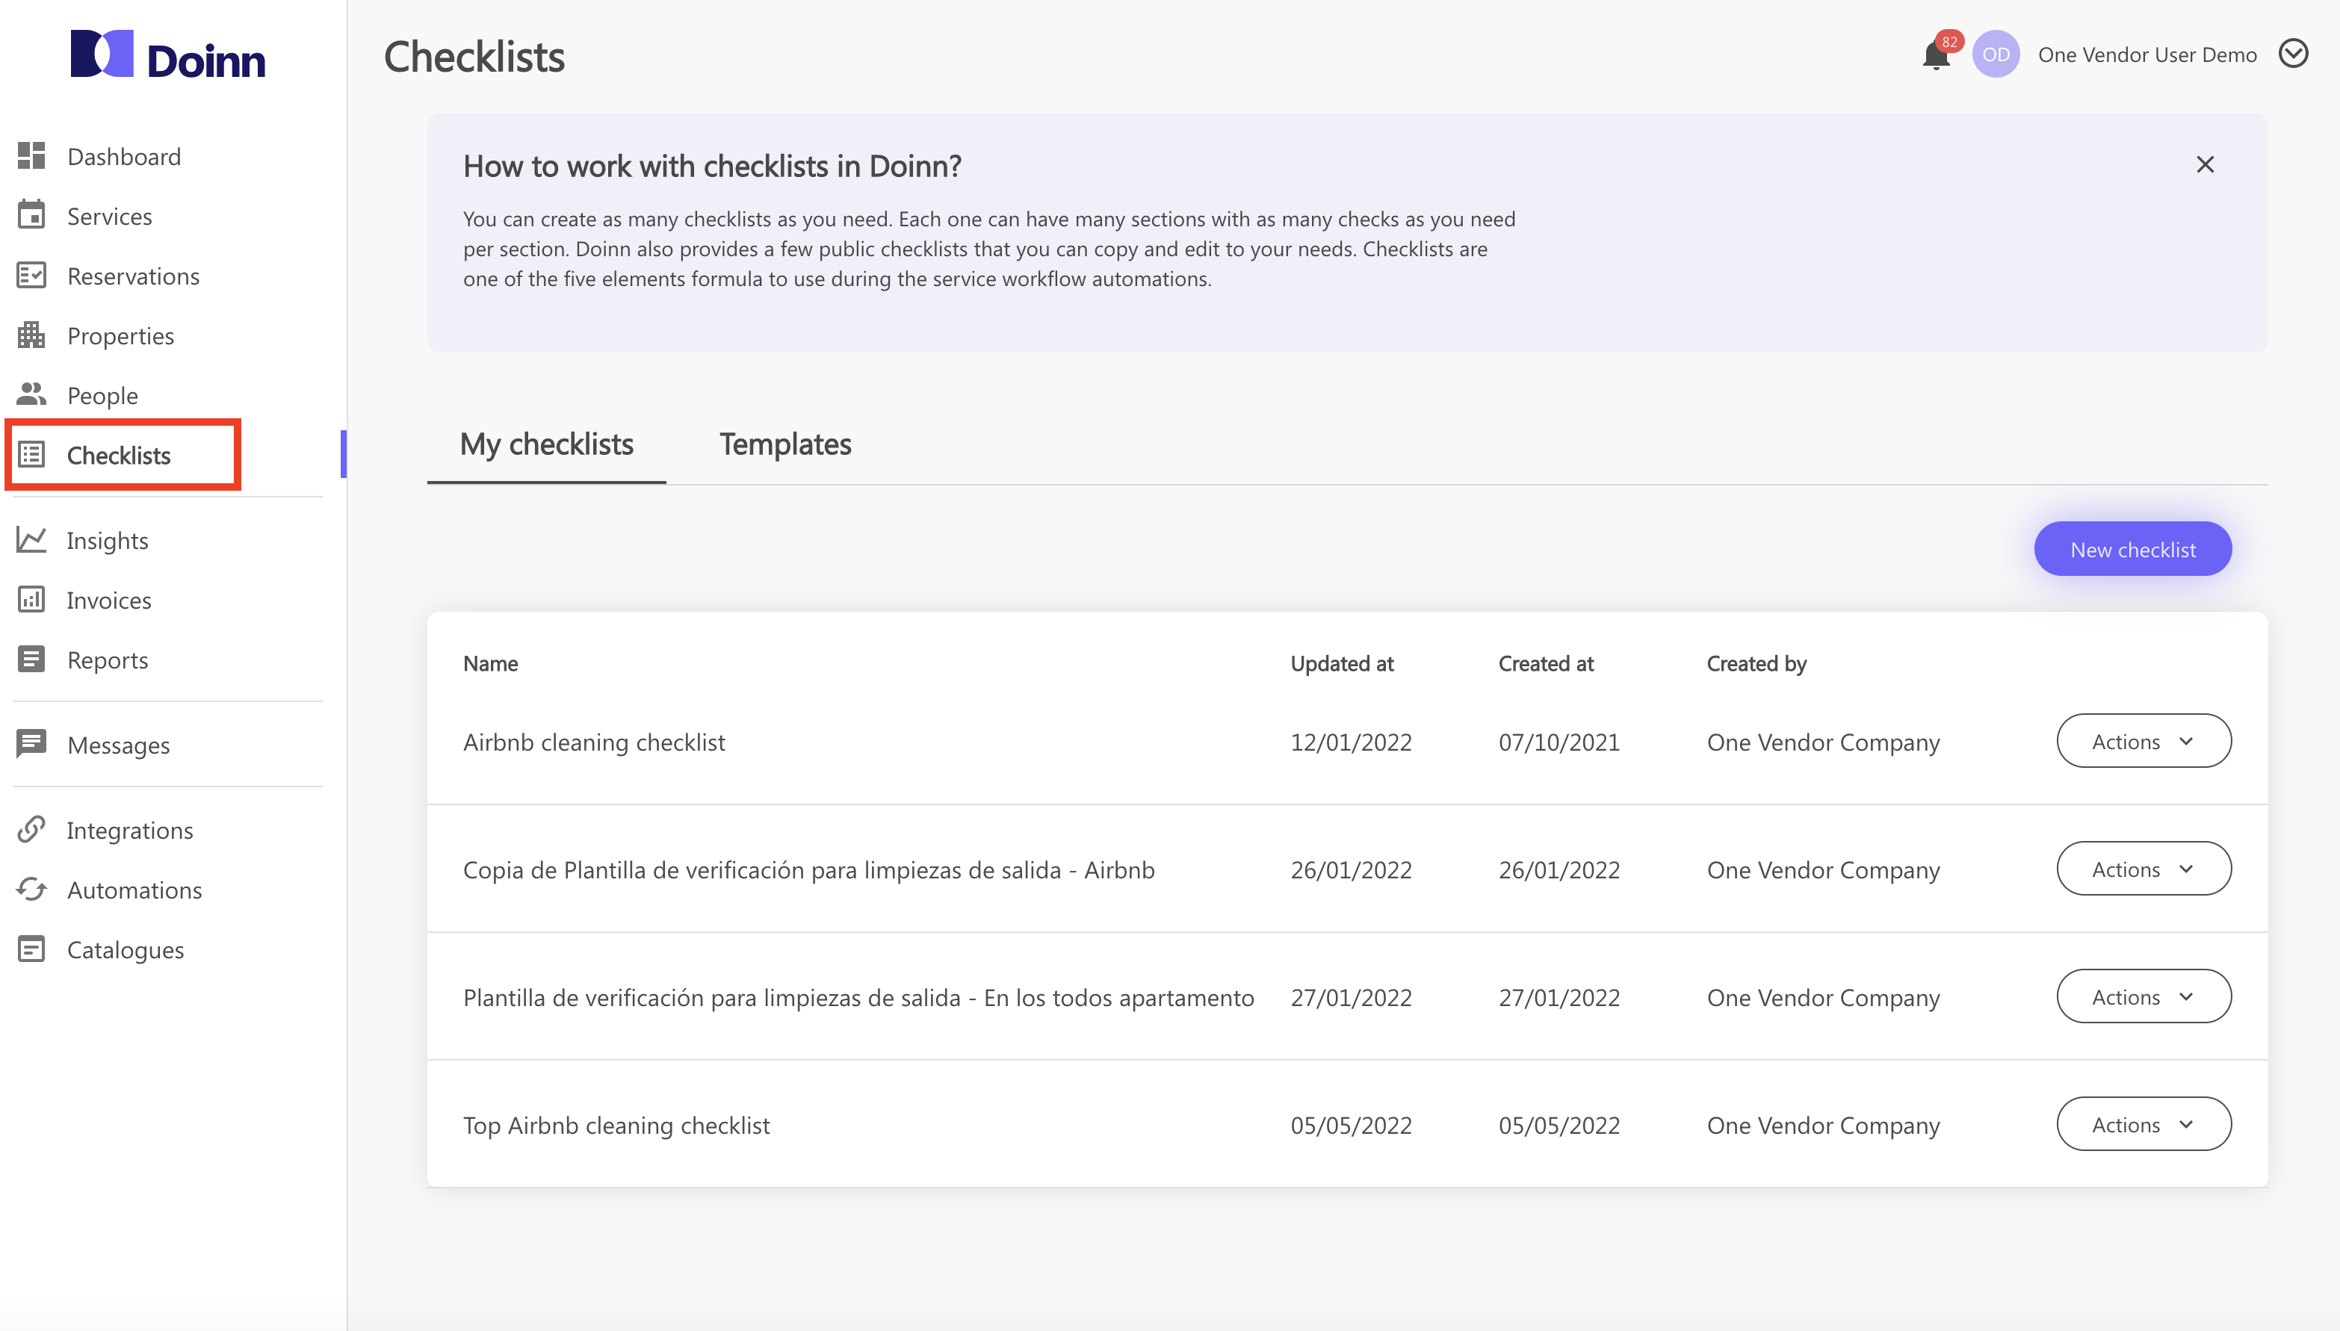Click the One Vendor User Demo name

[2147, 55]
